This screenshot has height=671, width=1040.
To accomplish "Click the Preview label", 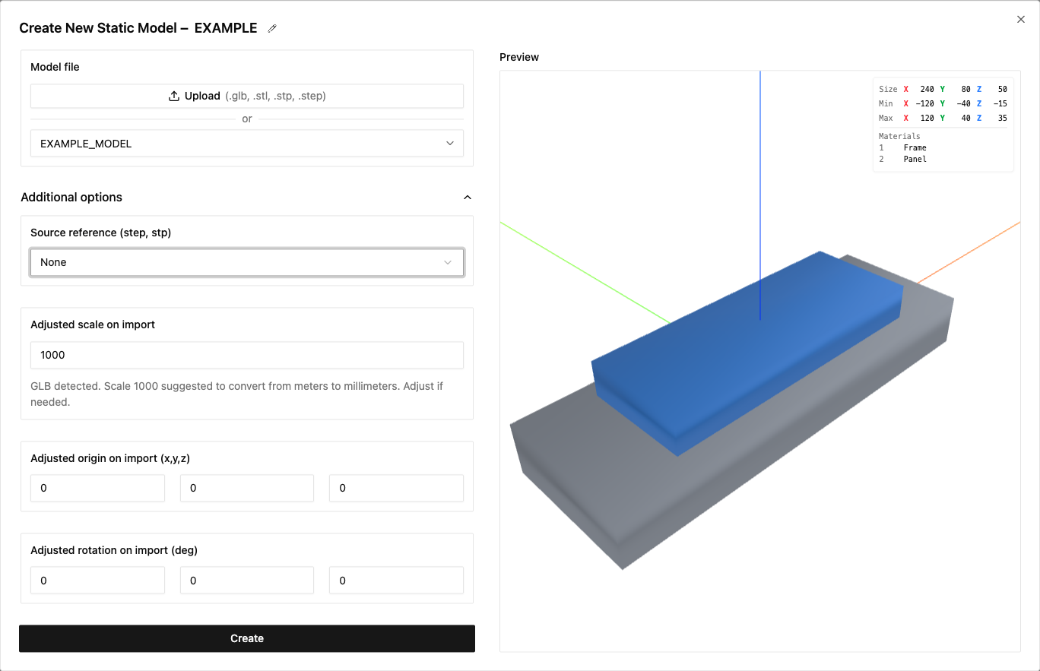I will pyautogui.click(x=519, y=57).
